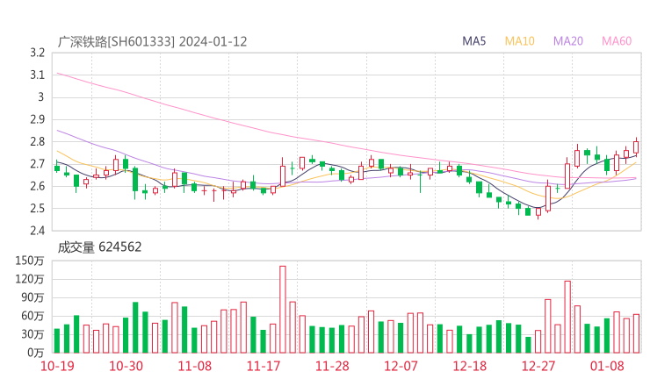Click the 2.9 price axis label

click(x=37, y=119)
